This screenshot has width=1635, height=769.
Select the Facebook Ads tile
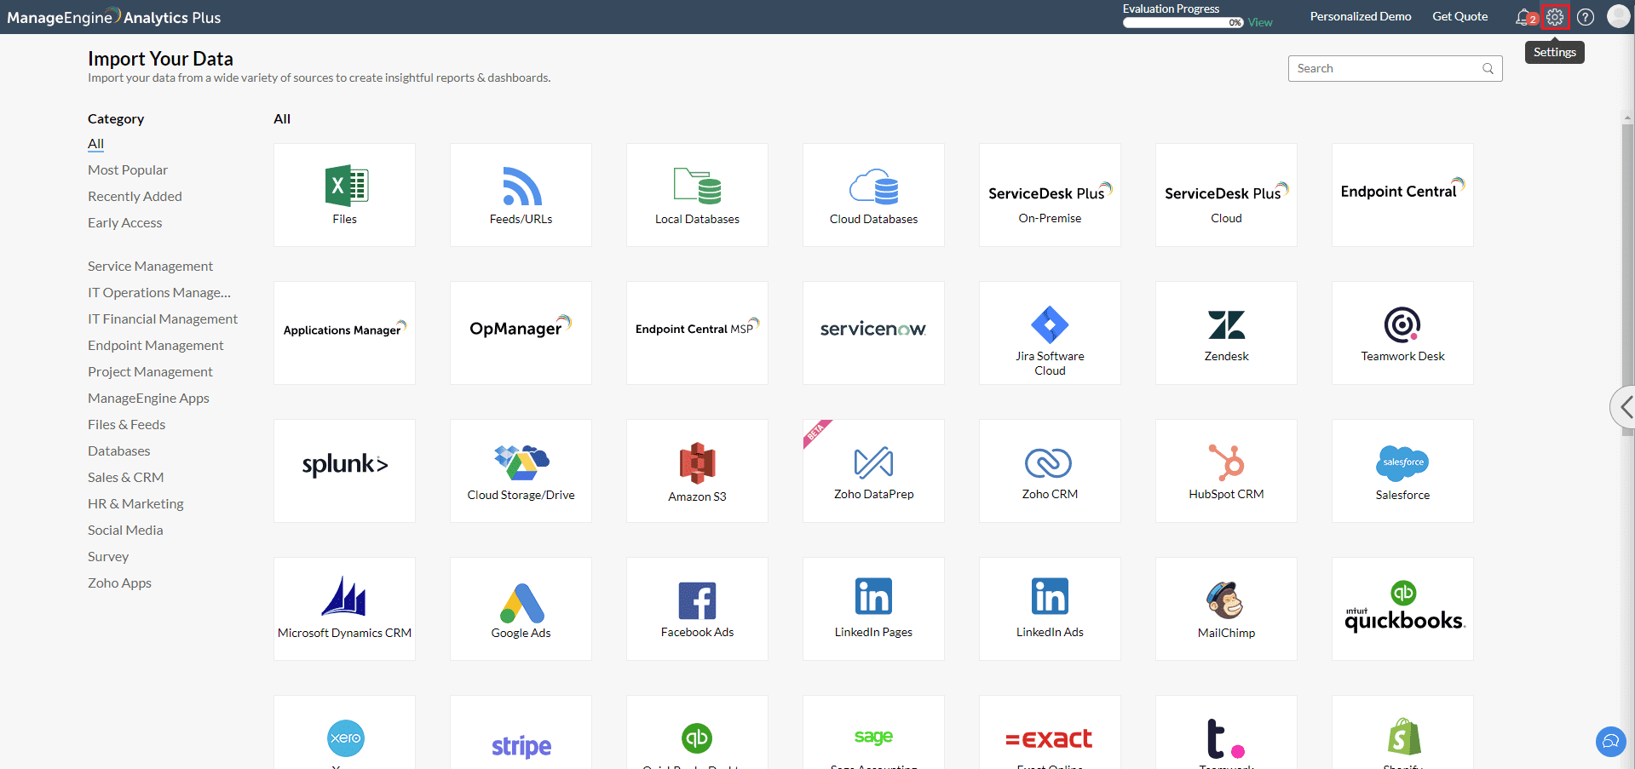pos(697,609)
